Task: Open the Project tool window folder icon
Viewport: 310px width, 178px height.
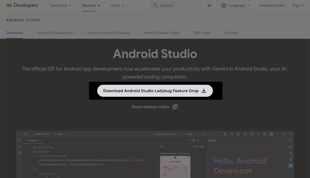Action: (19, 140)
